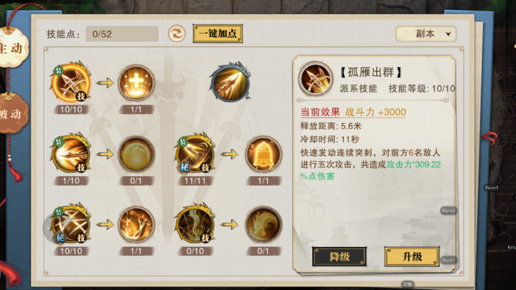Switch to the 主动 active skills tab
The height and width of the screenshot is (290, 516).
coord(12,49)
